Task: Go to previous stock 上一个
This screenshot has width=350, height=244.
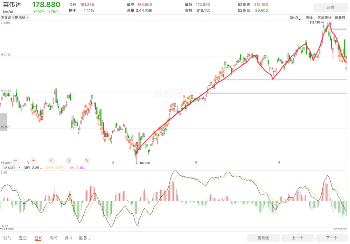Action: click(297, 238)
